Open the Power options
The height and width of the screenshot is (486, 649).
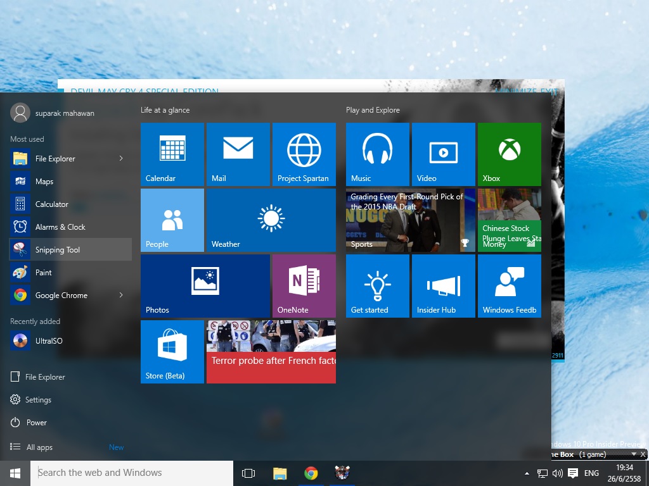29,422
